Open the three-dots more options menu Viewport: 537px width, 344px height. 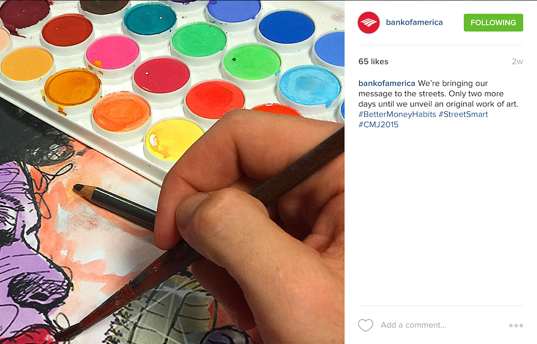click(516, 326)
